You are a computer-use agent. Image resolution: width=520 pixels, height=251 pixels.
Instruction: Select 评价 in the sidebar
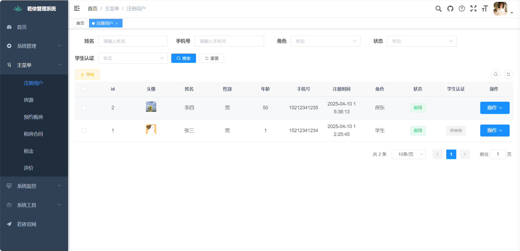click(34, 168)
